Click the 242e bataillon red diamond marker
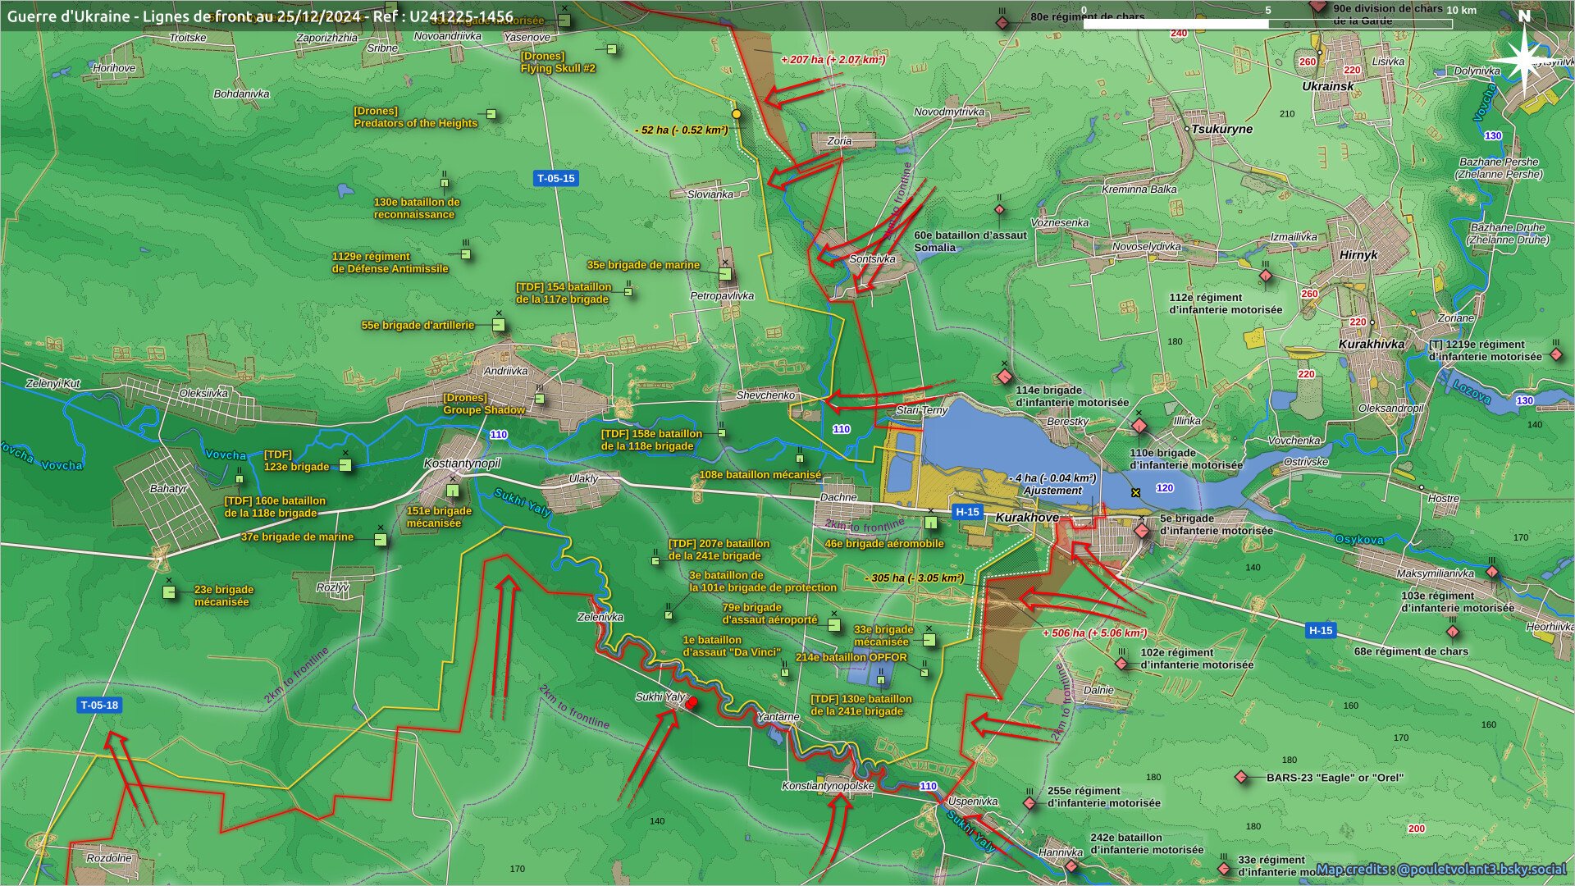Viewport: 1575px width, 886px height. 1071,866
